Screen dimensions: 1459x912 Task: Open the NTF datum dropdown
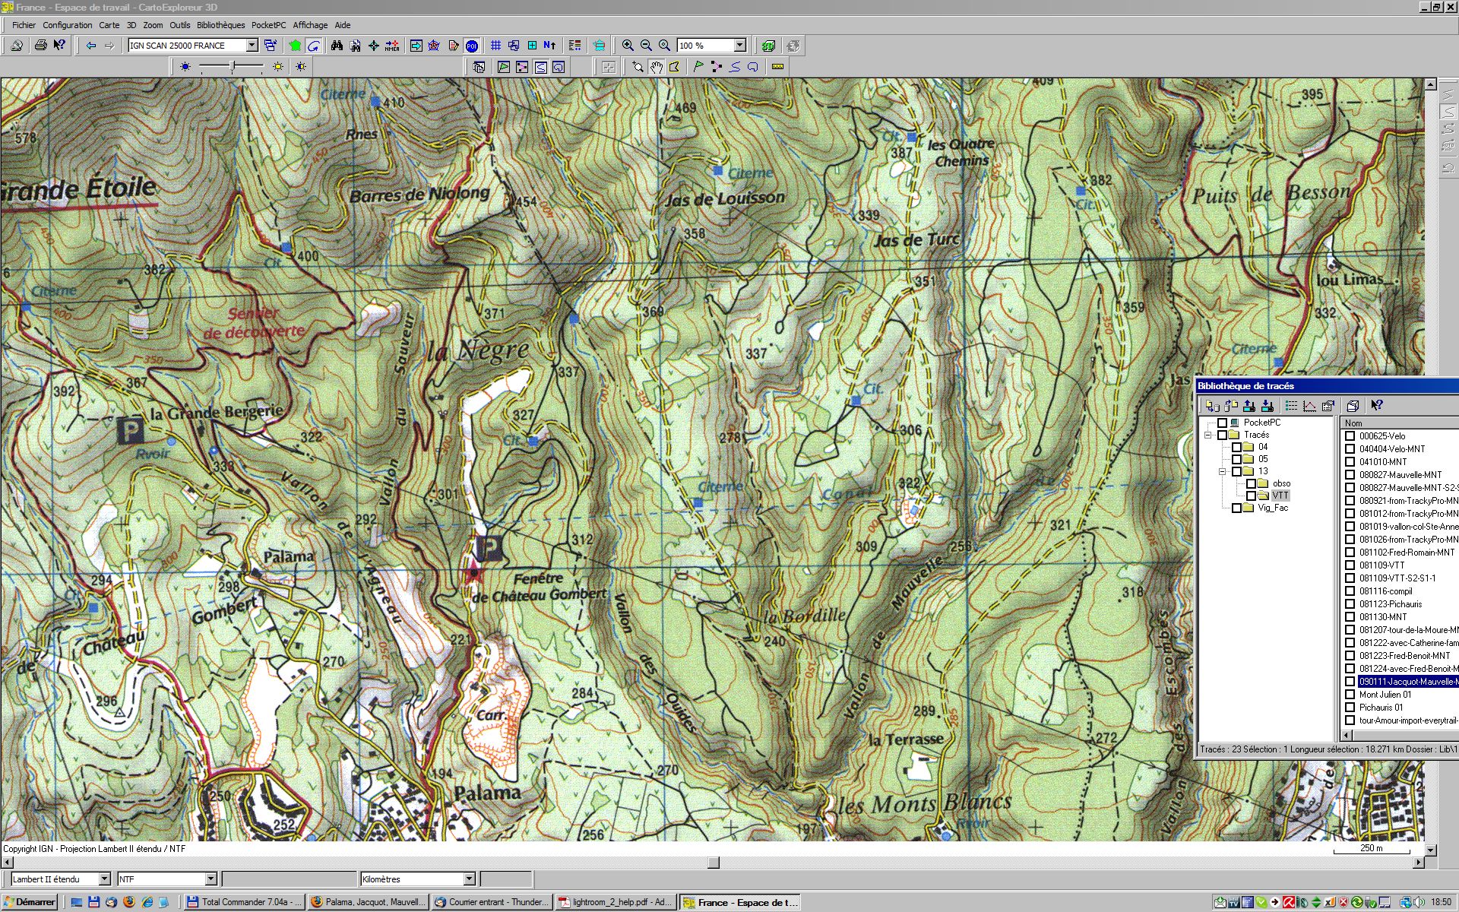click(x=211, y=879)
